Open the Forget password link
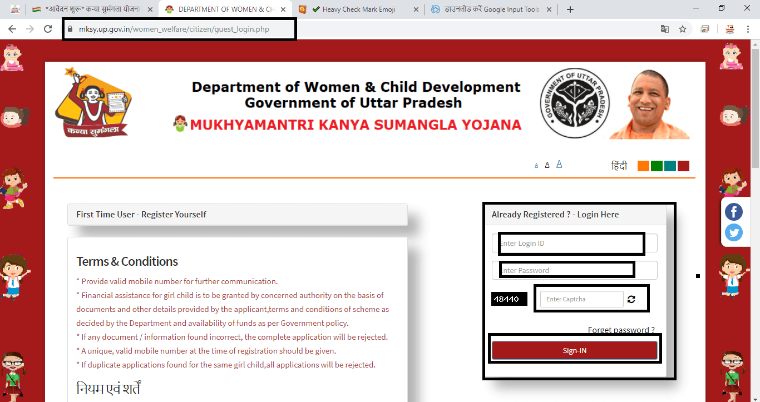 (621, 330)
